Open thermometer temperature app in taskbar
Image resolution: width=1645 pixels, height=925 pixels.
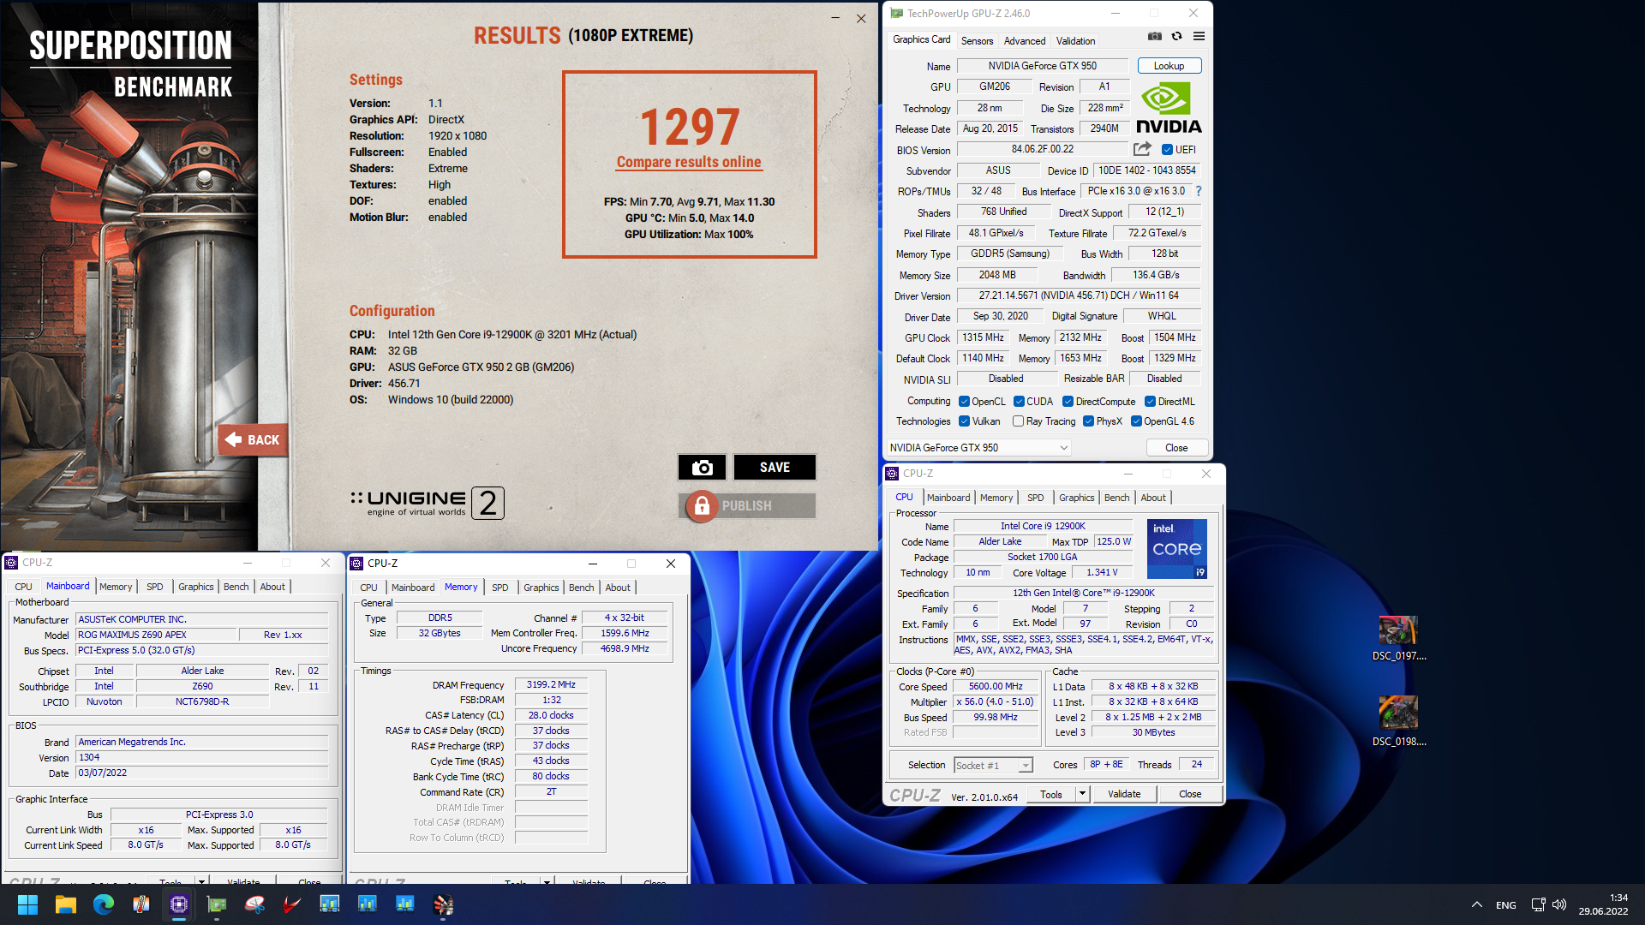coord(141,904)
